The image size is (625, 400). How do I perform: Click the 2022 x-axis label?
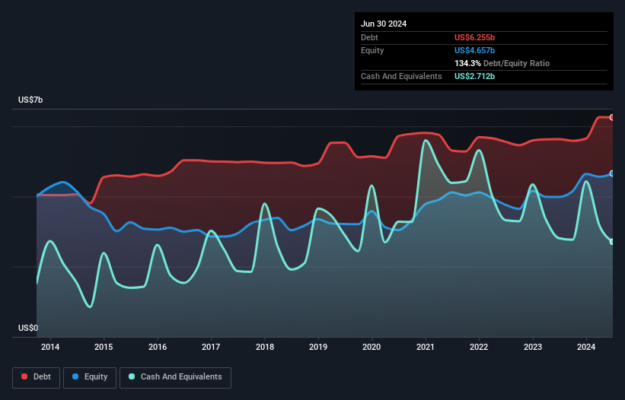[479, 347]
